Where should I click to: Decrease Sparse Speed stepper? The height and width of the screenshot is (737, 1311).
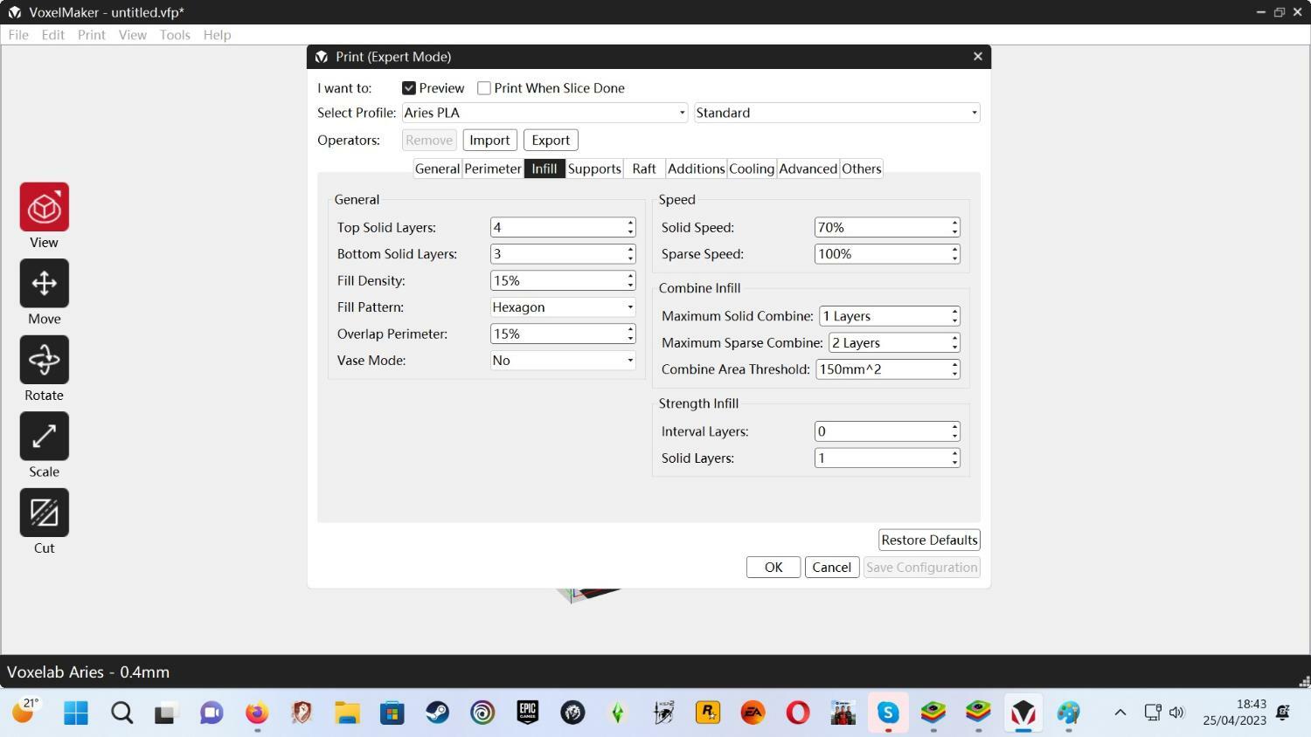954,259
